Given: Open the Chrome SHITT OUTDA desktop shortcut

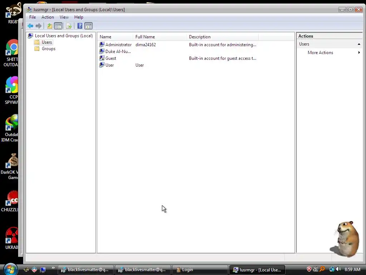Looking at the screenshot, I should [12, 53].
